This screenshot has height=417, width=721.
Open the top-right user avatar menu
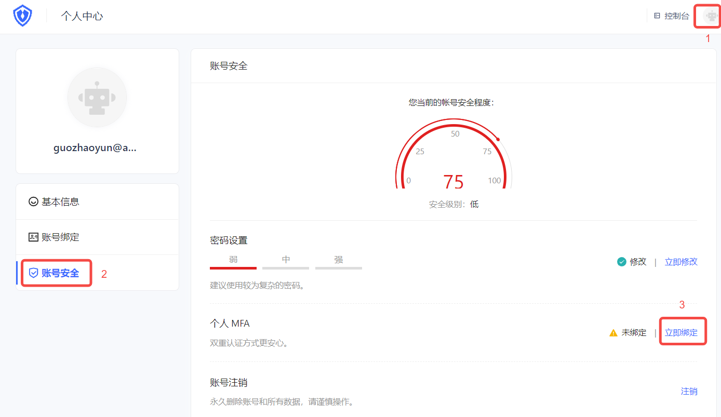[x=711, y=16]
